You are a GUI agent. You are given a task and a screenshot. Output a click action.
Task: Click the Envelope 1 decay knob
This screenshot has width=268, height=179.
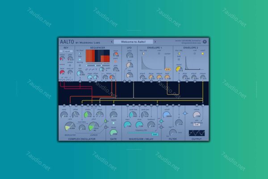[151, 77]
